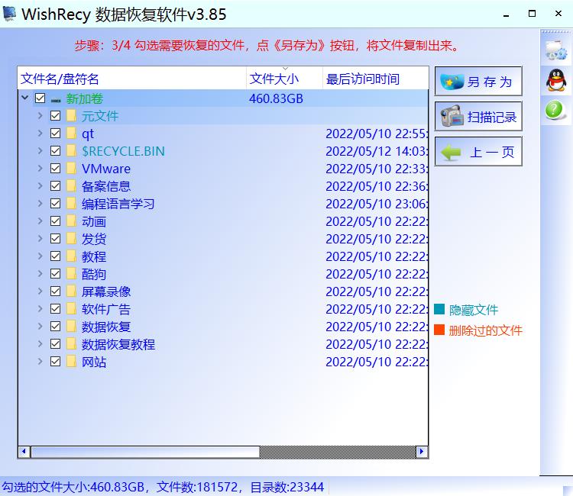
Task: Uncheck the 网站 folder checkbox
Action: coord(55,361)
